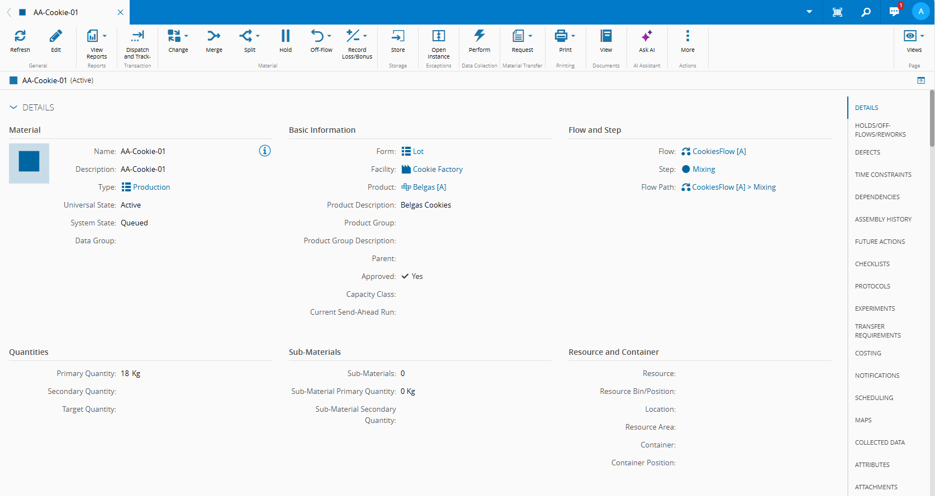
Task: Click the Refresh icon in toolbar
Action: coord(20,36)
